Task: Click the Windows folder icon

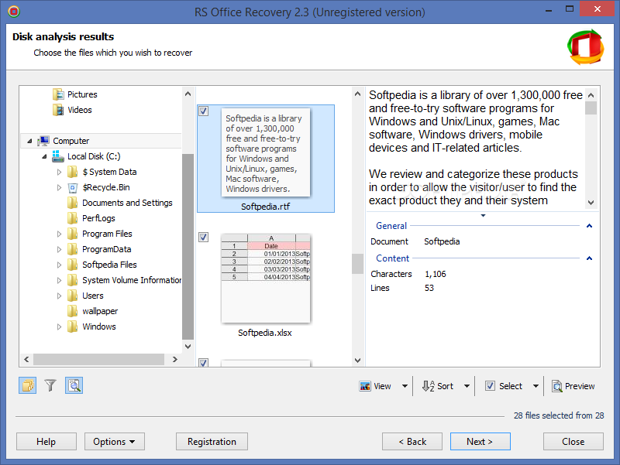Action: pos(72,327)
